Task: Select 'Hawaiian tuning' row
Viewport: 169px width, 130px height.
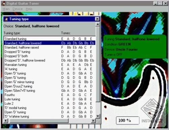Action: point(50,64)
